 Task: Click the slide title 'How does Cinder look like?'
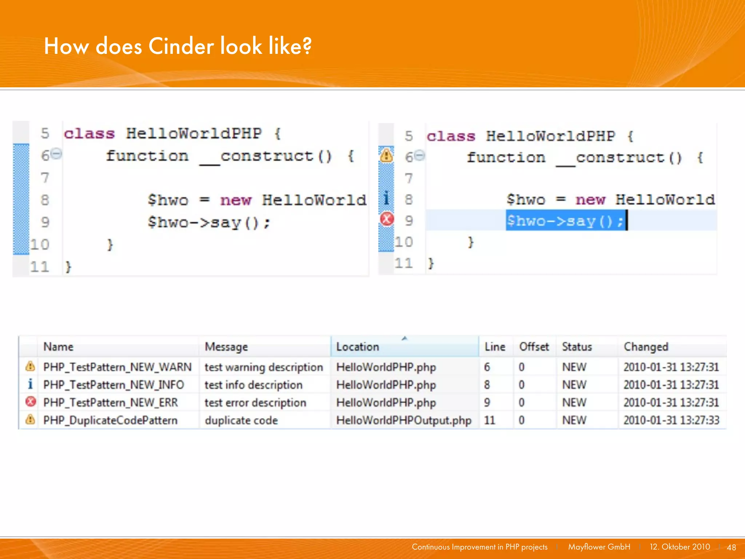tap(178, 46)
